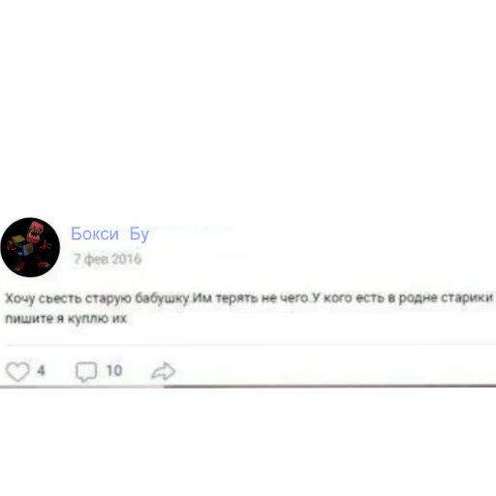
Task: Click the light played portion of progress bar
Action: pyautogui.click(x=81, y=387)
